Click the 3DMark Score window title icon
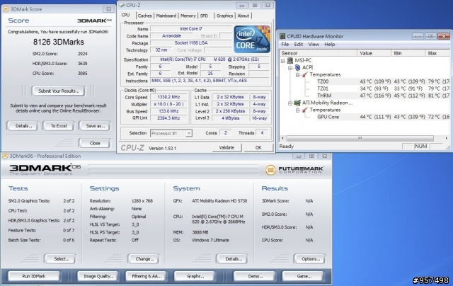Viewport: 453px width, 286px height. [x=6, y=9]
